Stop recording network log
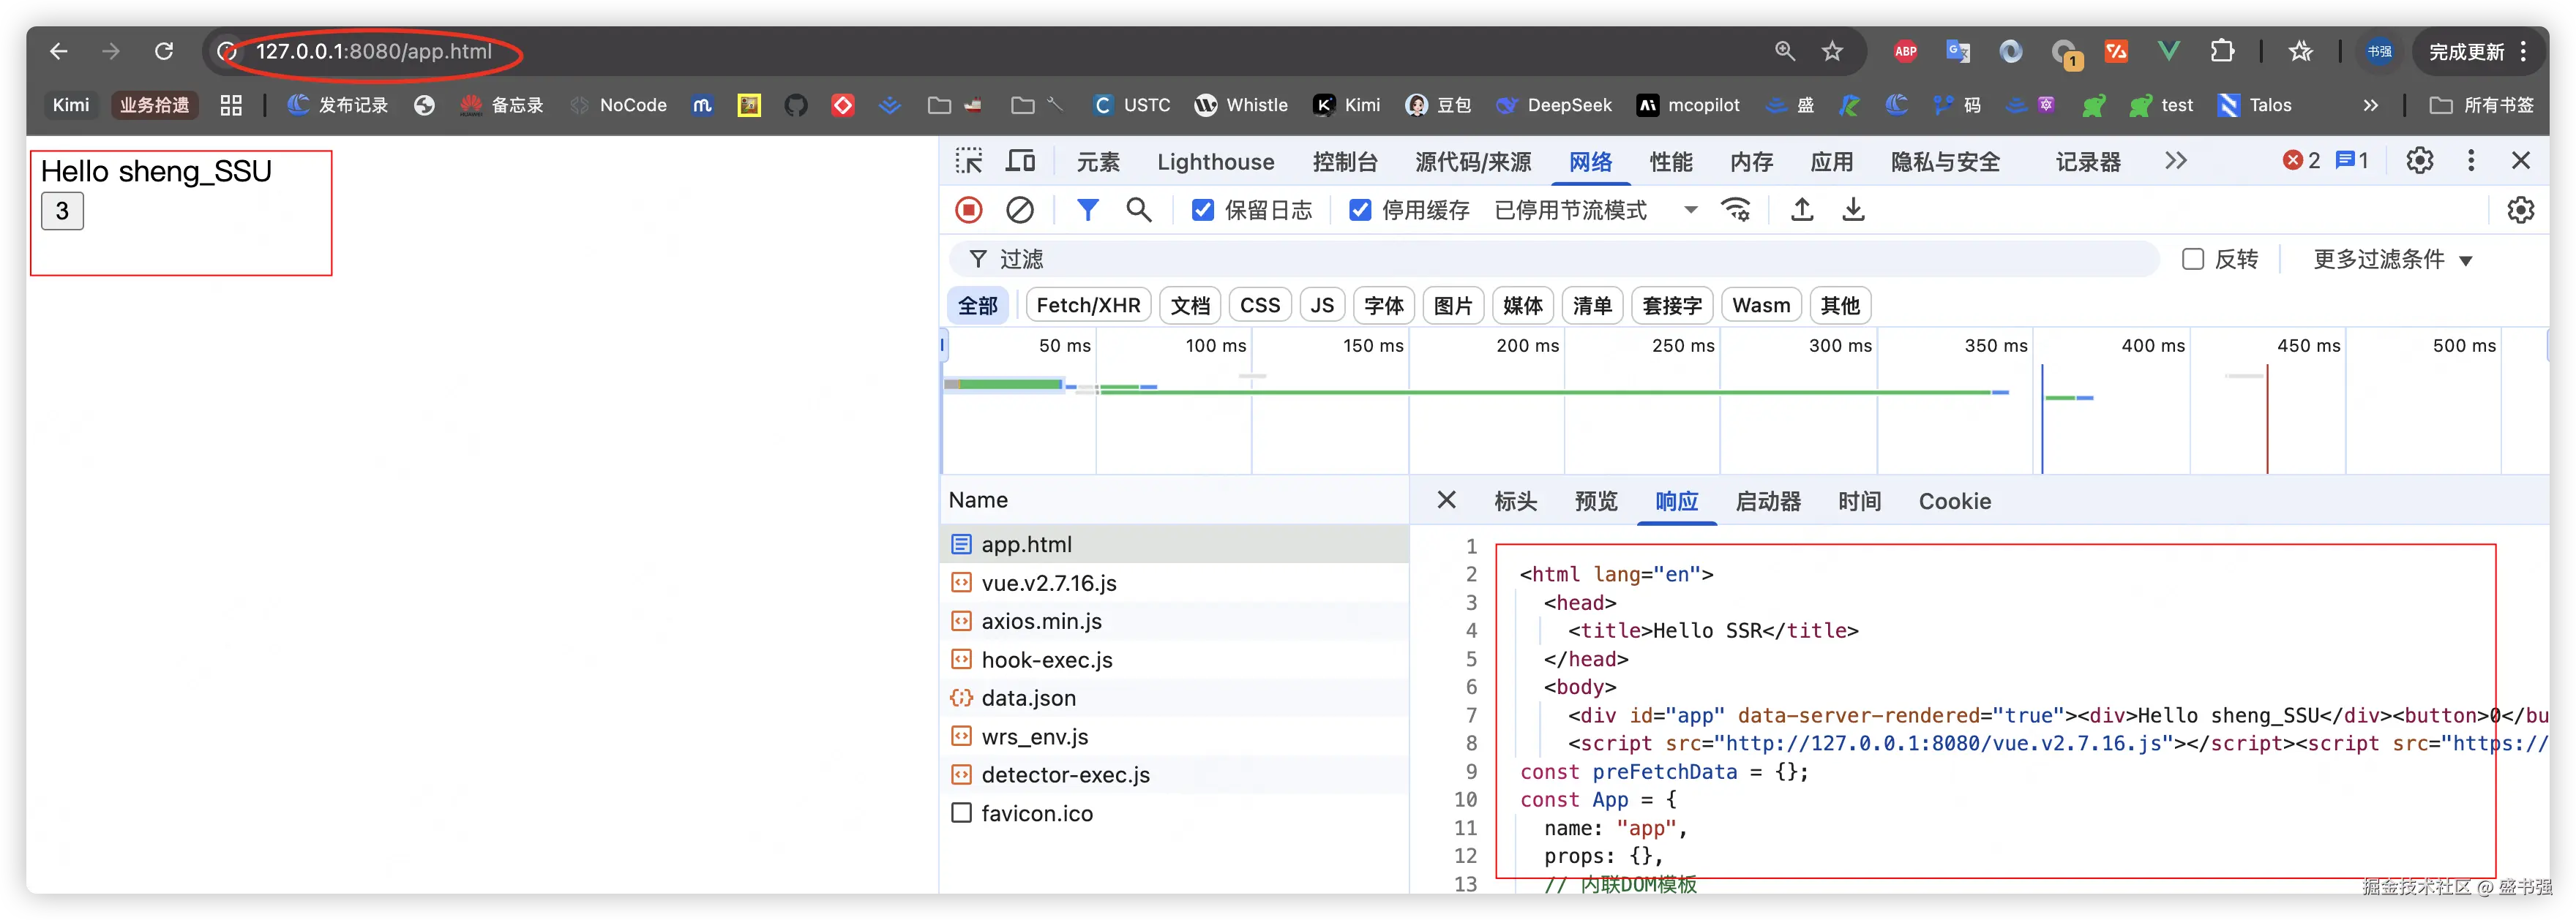Screen dimensions: 2576x920 coord(968,210)
